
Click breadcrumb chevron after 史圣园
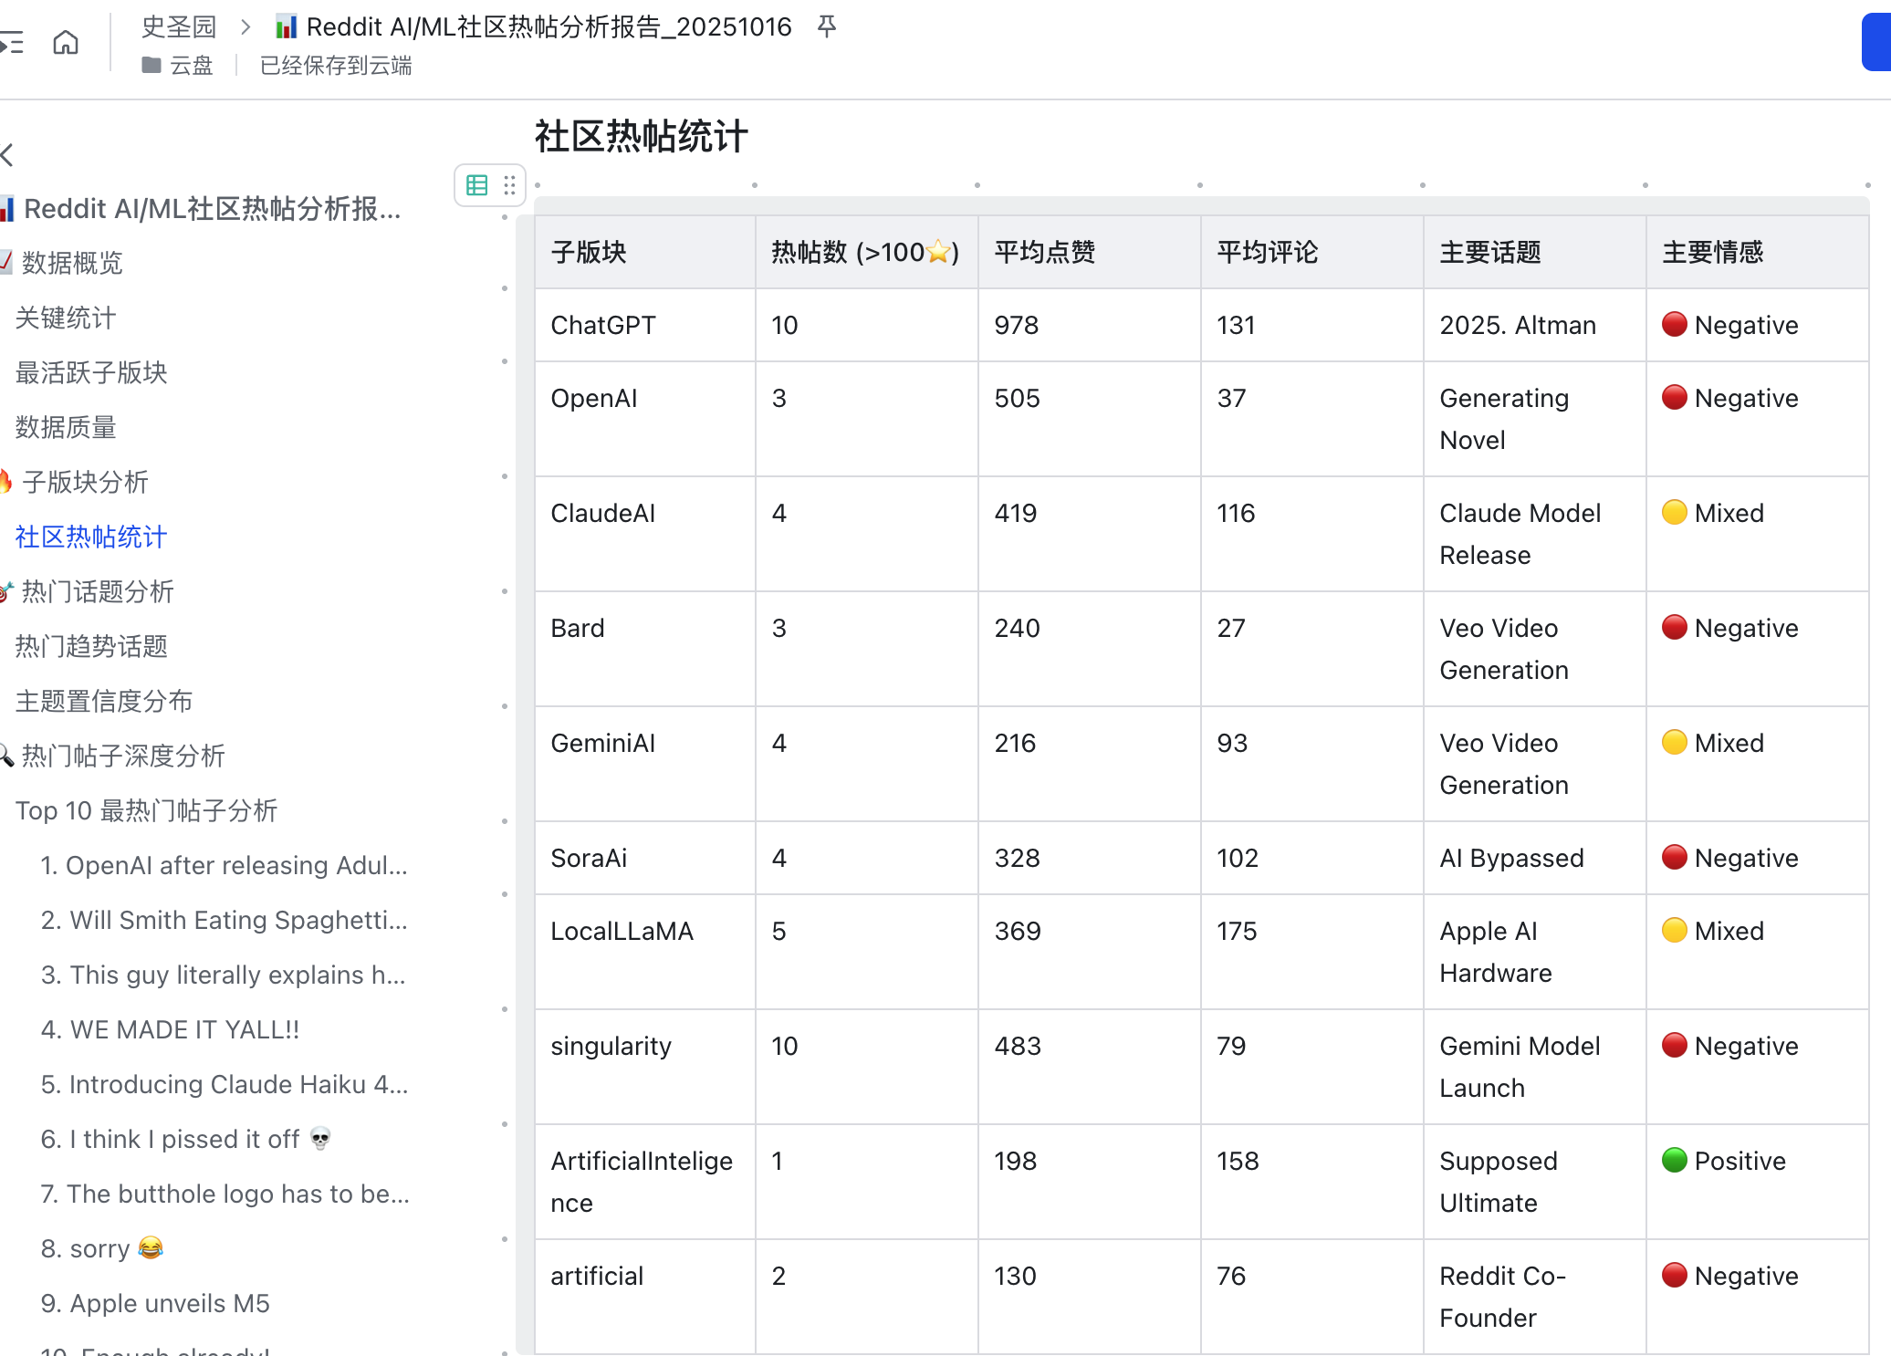[x=245, y=27]
